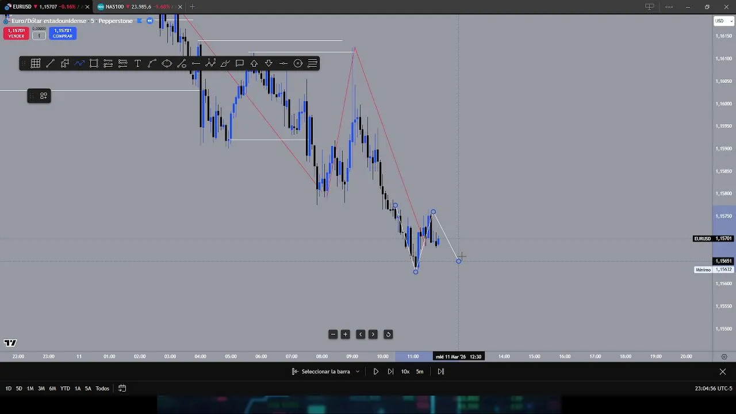Close the replay toolbar with X
The height and width of the screenshot is (414, 736).
[x=723, y=371]
